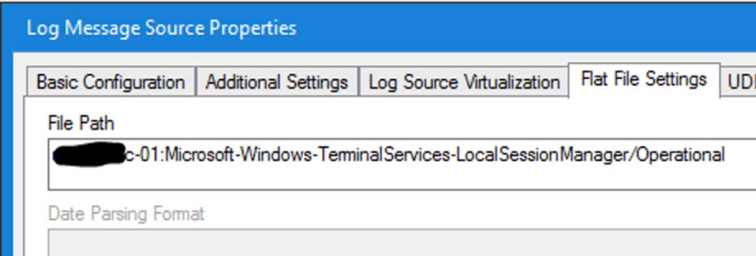Click the colon after c-01 in path
Image resolution: width=756 pixels, height=256 pixels.
[x=164, y=155]
